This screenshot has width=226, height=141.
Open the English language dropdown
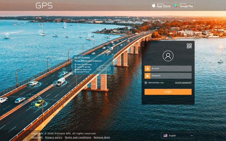coord(178,136)
